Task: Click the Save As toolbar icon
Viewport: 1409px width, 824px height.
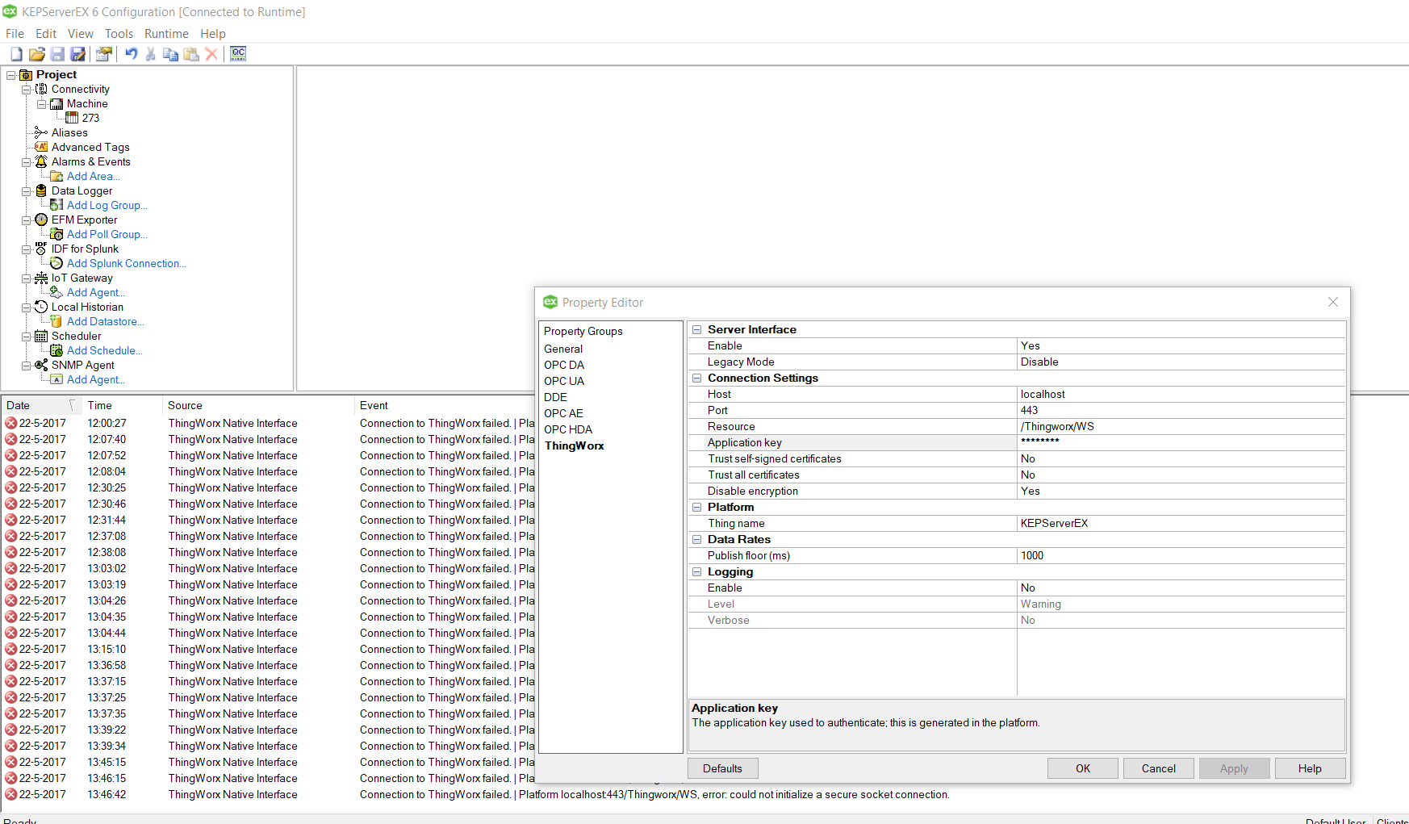Action: click(77, 54)
